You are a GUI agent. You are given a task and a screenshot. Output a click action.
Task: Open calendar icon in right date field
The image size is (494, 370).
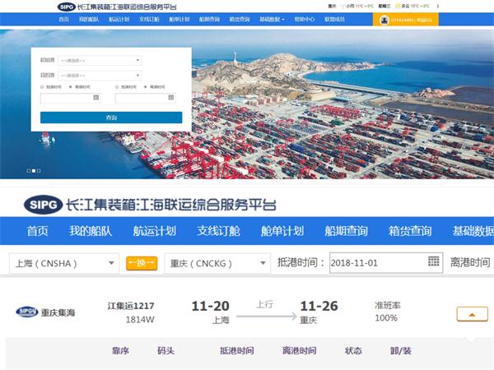[x=170, y=97]
